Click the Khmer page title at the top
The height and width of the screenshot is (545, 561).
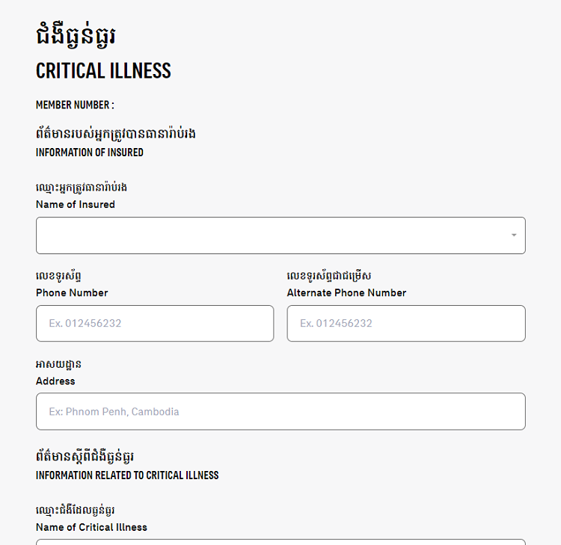[x=76, y=36]
